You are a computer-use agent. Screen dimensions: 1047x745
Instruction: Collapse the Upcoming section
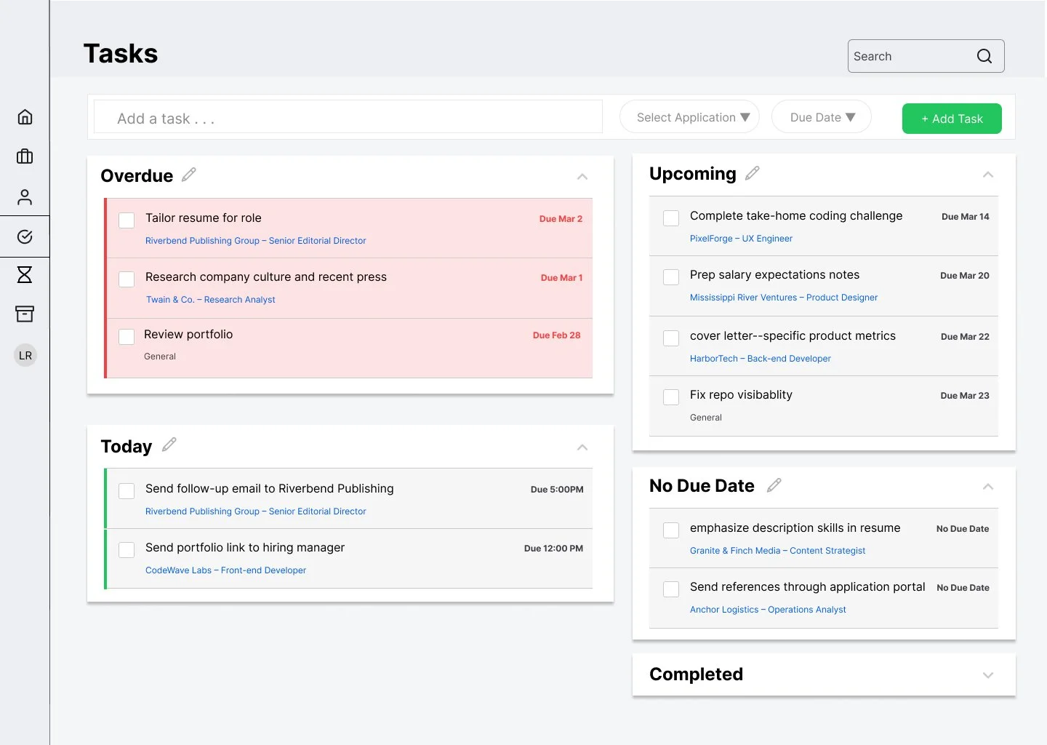988,175
